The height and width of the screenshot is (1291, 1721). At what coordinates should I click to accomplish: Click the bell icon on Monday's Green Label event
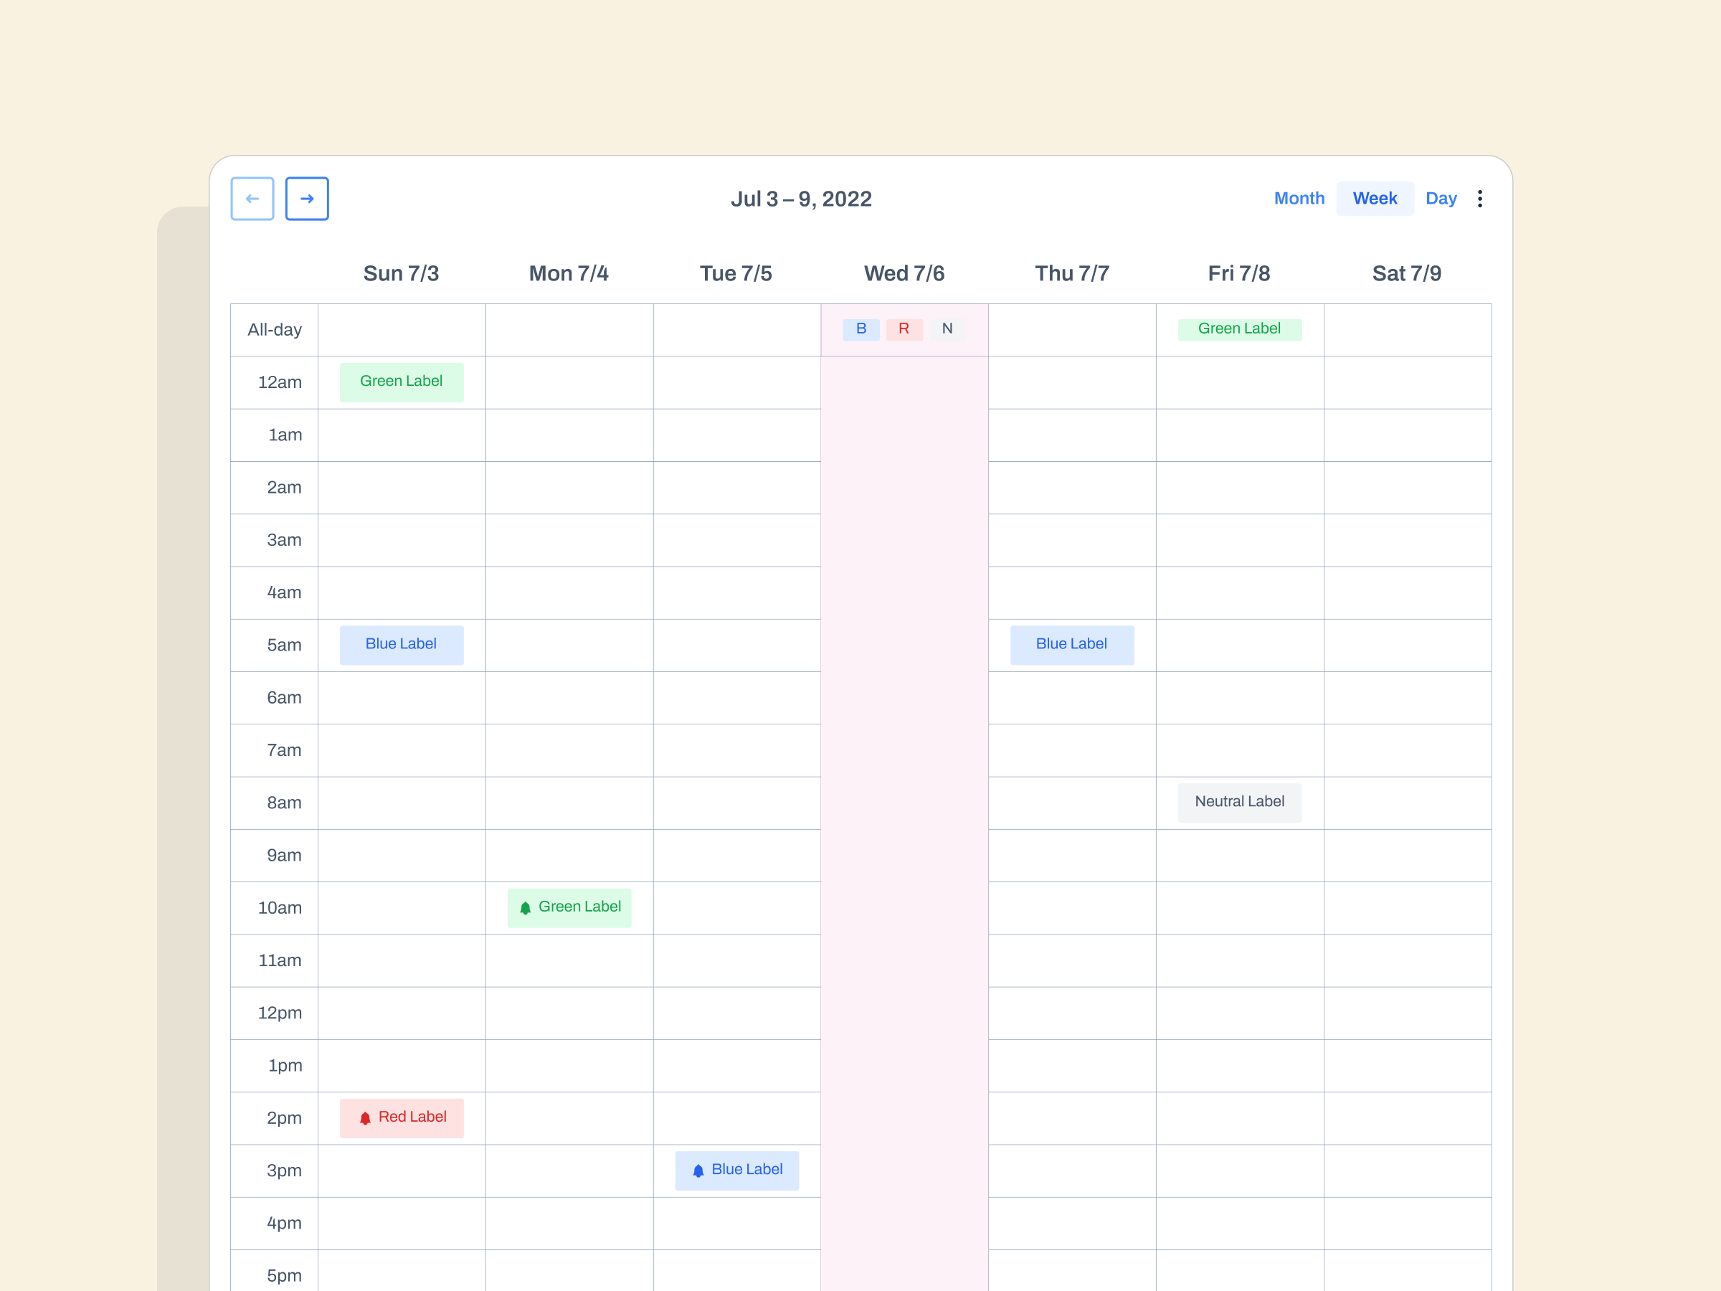527,907
